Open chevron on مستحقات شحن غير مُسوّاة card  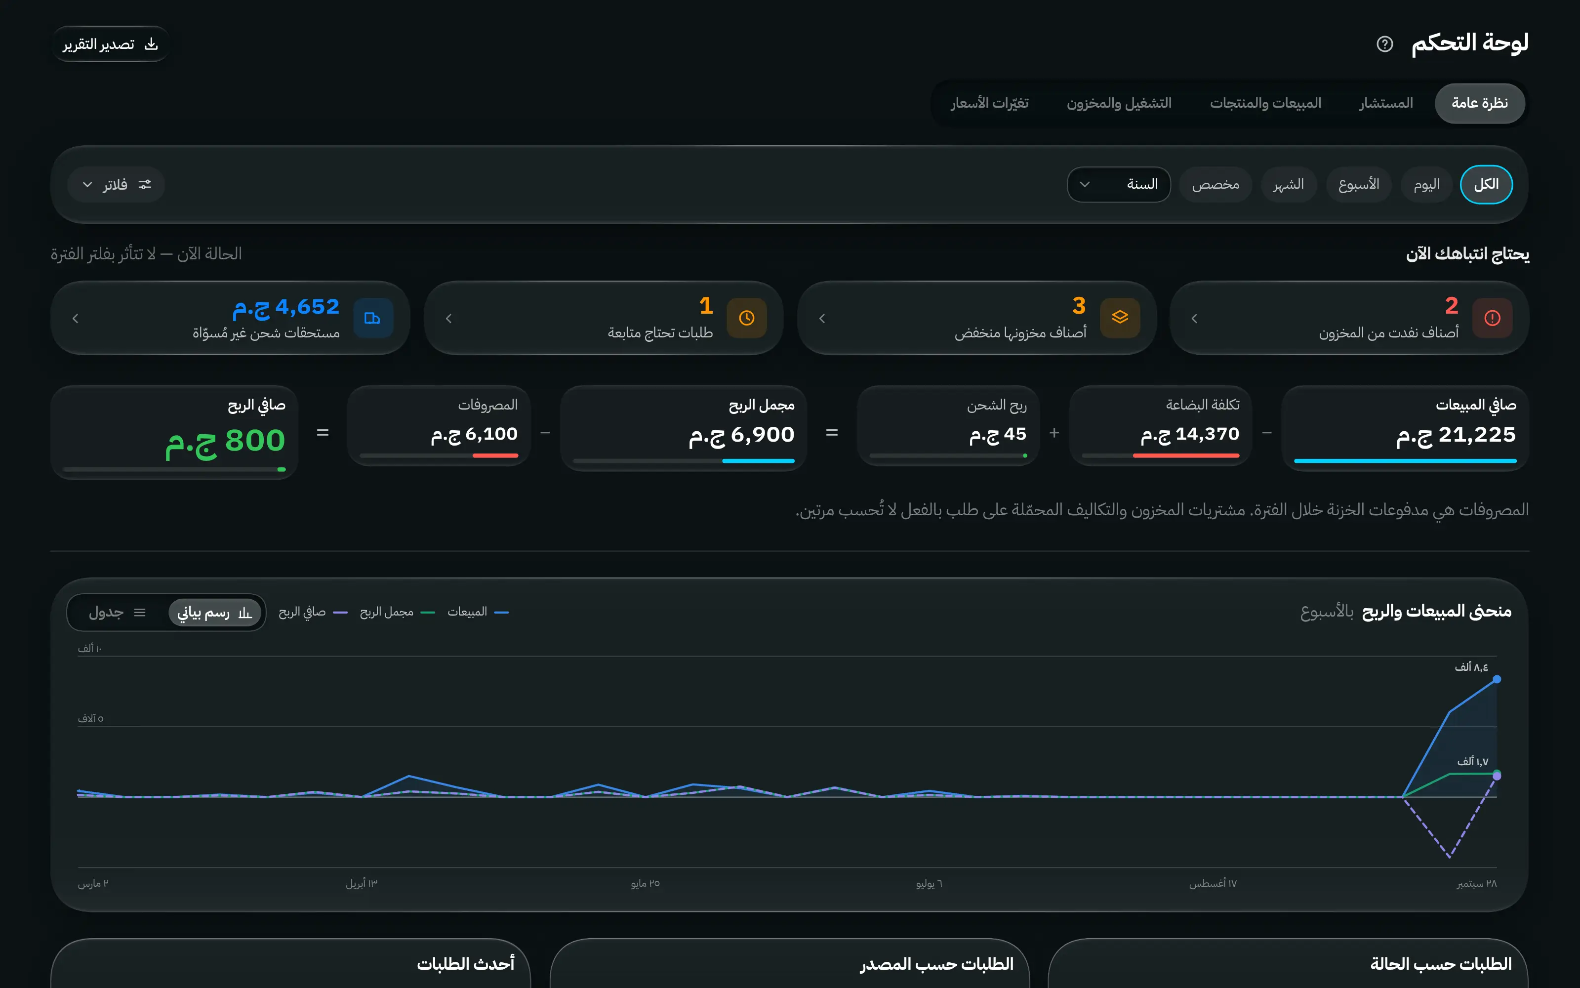[x=76, y=318]
